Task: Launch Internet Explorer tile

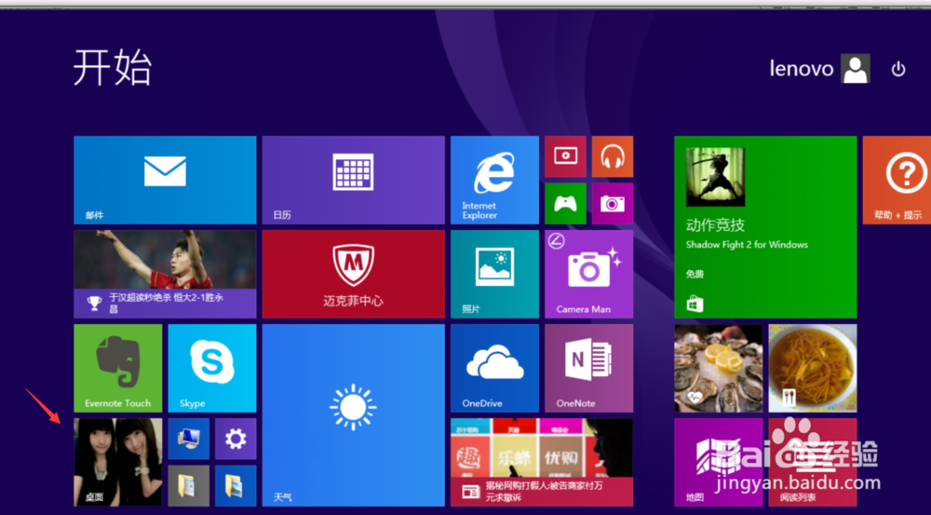Action: pyautogui.click(x=494, y=180)
